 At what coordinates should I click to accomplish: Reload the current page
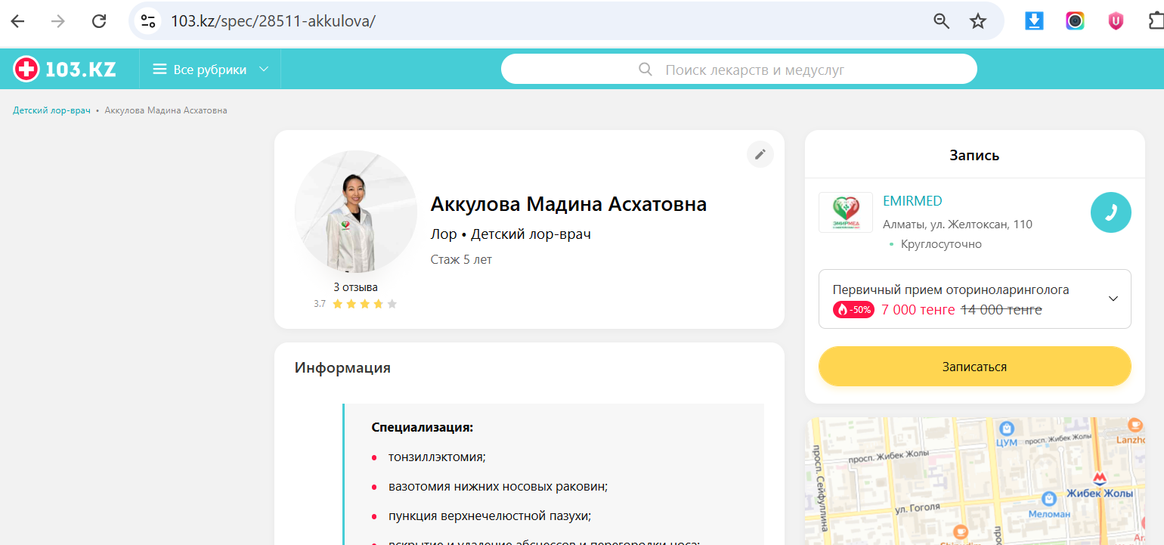pos(99,21)
